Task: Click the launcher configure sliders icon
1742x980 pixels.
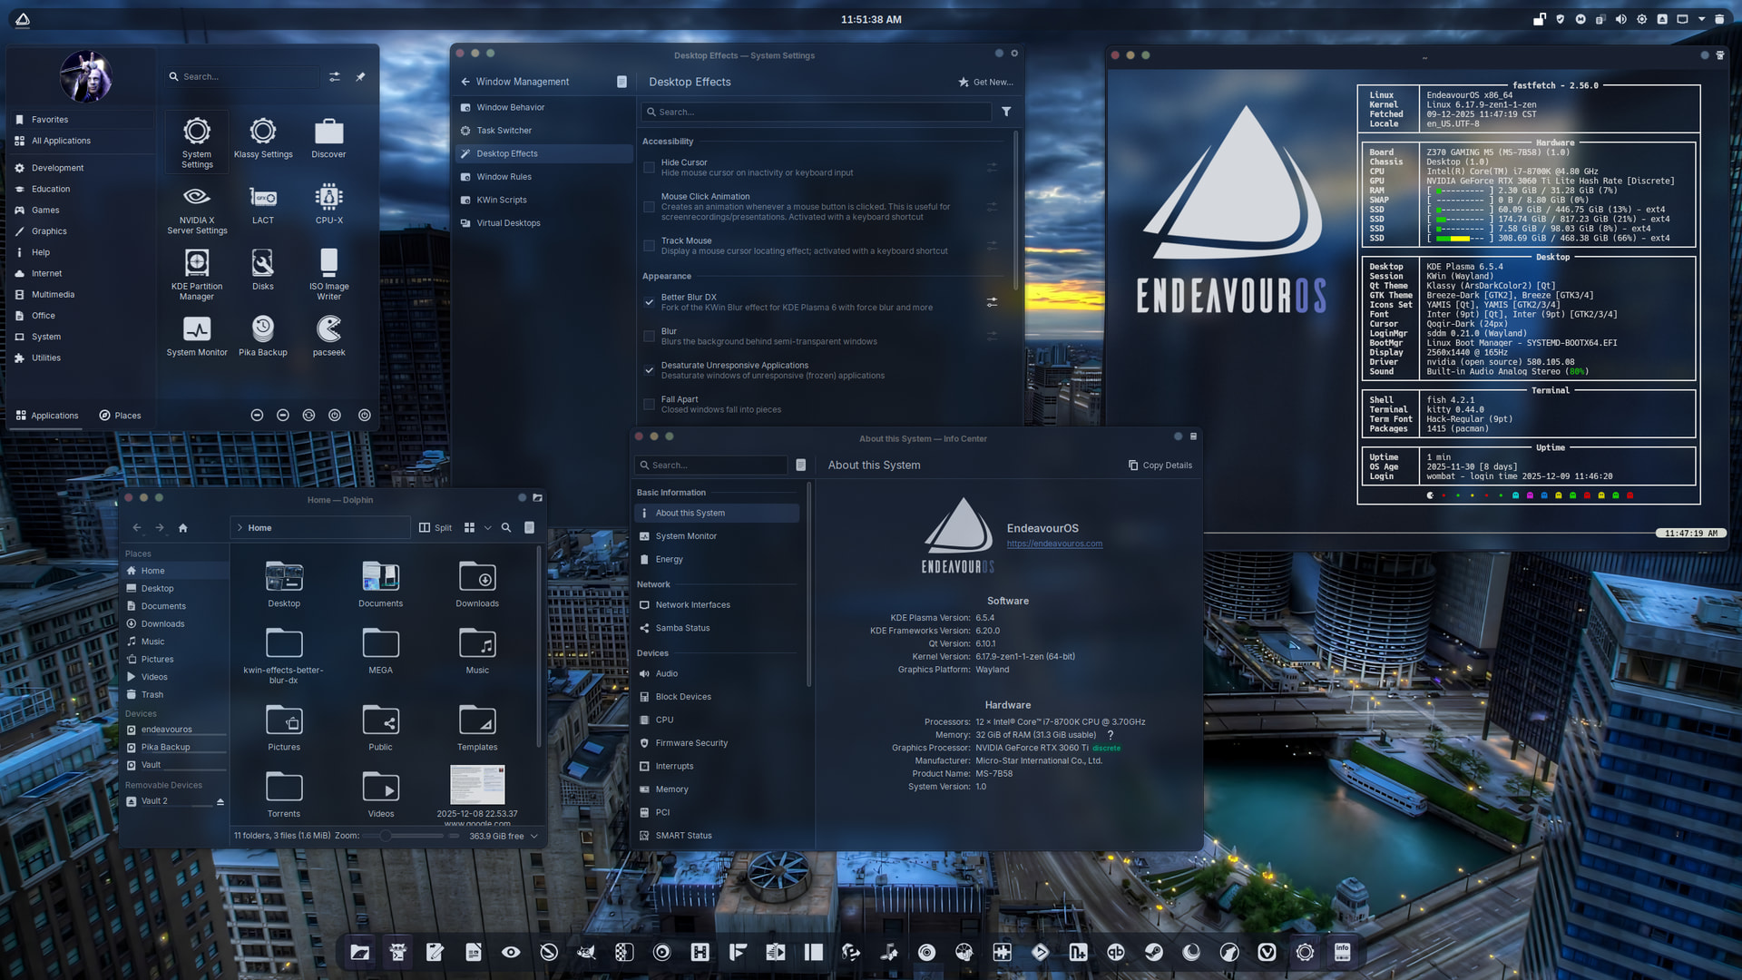Action: click(335, 77)
